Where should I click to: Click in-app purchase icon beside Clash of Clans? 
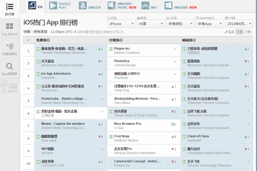[x=184, y=137]
